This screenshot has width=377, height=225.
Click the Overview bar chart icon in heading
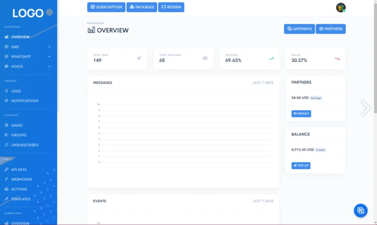tap(91, 30)
